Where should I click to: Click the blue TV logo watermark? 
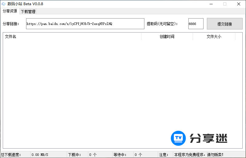(178, 138)
